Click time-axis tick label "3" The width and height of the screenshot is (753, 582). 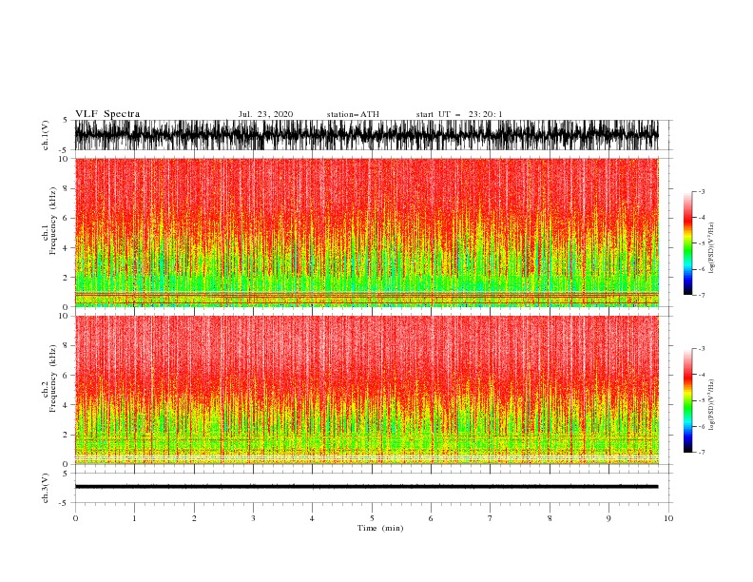click(x=253, y=518)
